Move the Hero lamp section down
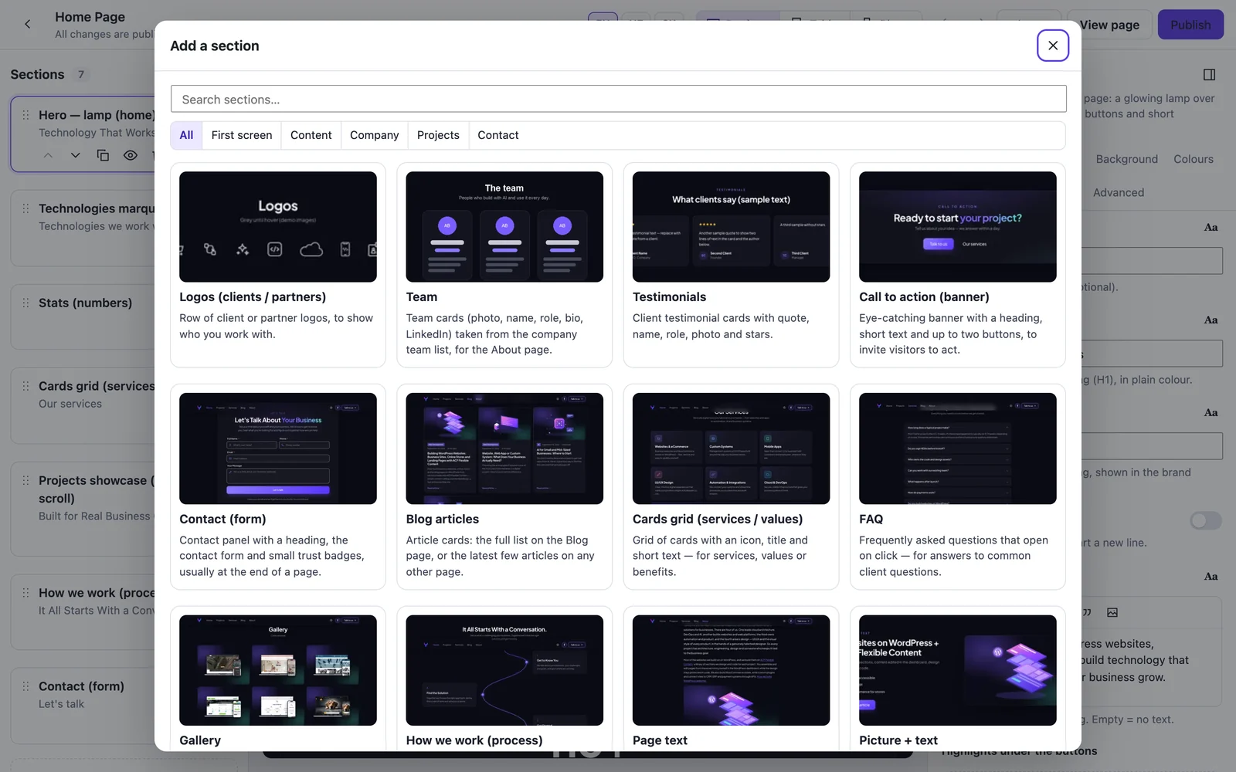Viewport: 1236px width, 772px height. [x=75, y=155]
